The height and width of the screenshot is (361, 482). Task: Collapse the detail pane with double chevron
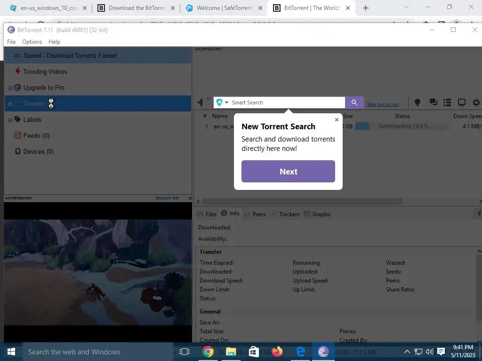(x=478, y=213)
